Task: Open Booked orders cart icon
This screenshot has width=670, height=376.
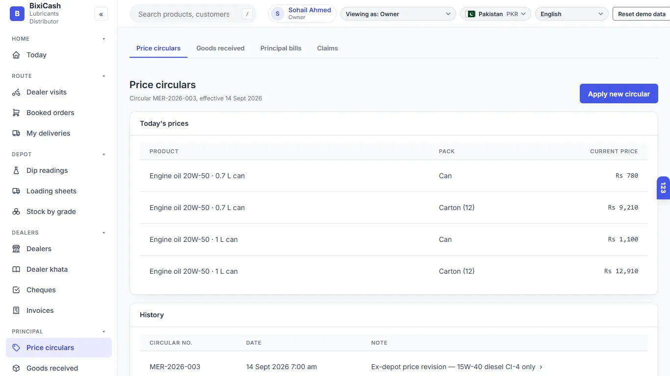Action: [x=16, y=113]
